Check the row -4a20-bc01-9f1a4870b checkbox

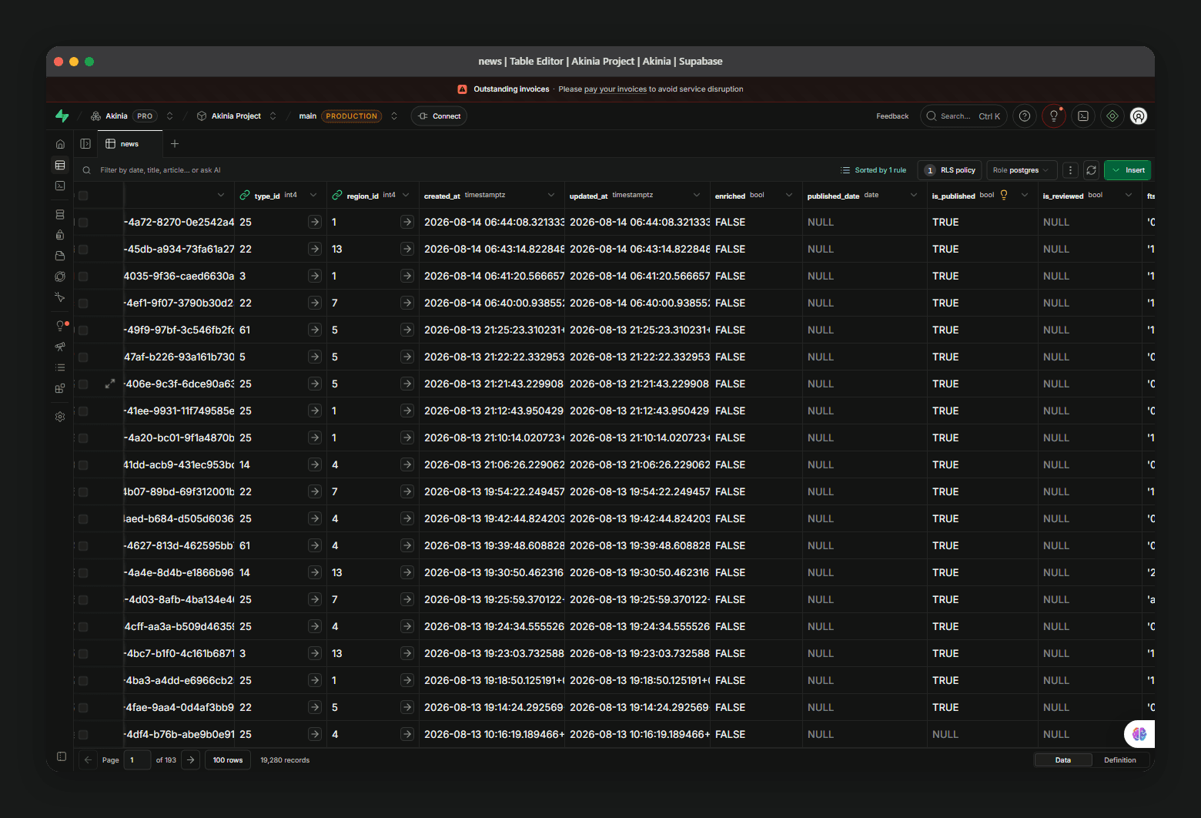pyautogui.click(x=83, y=438)
